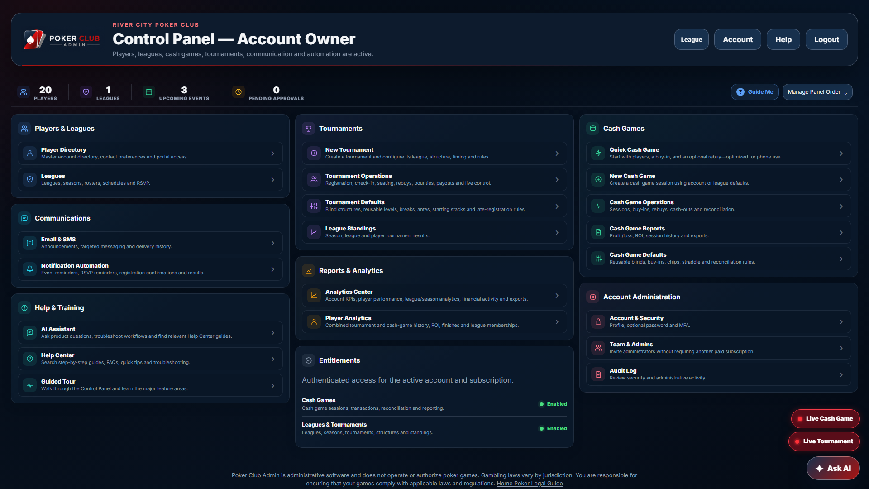This screenshot has width=869, height=489.
Task: Click the Team & Admins people icon
Action: point(598,348)
